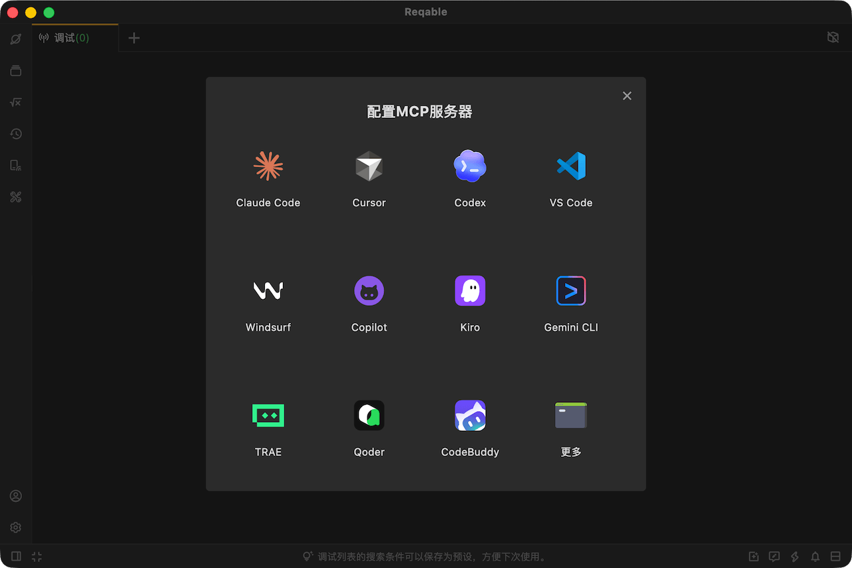This screenshot has width=852, height=568.
Task: Open the square-root script sidebar icon
Action: click(16, 102)
